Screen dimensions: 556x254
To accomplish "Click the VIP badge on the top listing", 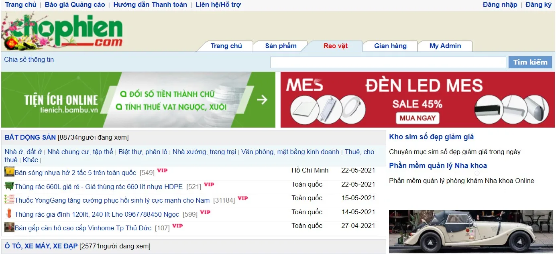I will [163, 170].
